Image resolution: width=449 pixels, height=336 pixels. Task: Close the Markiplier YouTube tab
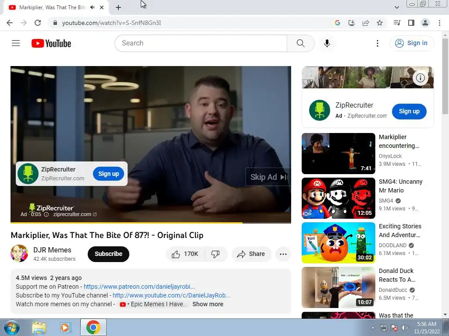[x=102, y=7]
